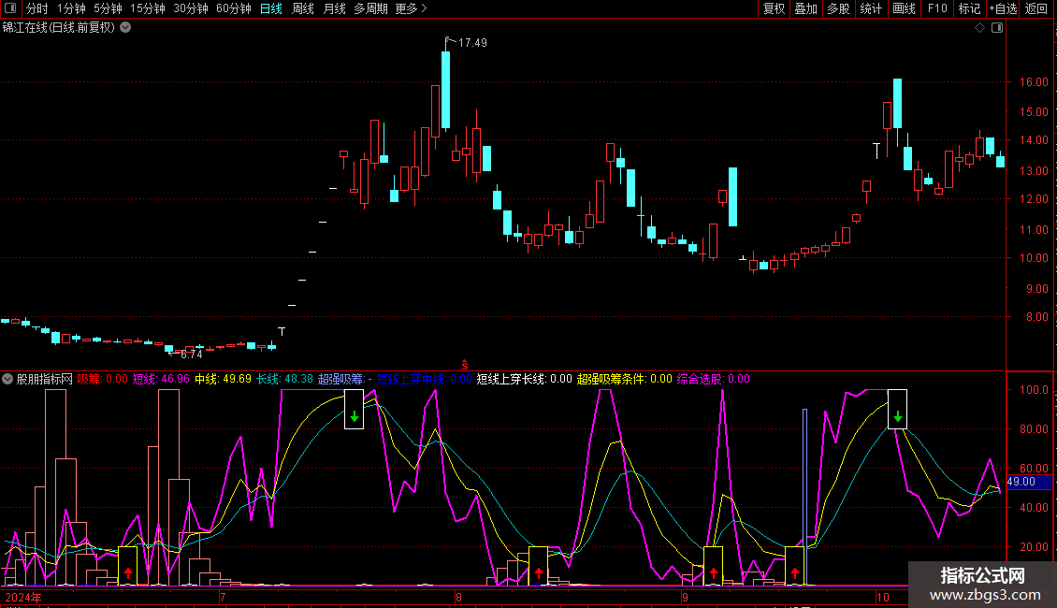Expand the 更多 periods menu
This screenshot has height=608, width=1057.
pyautogui.click(x=411, y=8)
